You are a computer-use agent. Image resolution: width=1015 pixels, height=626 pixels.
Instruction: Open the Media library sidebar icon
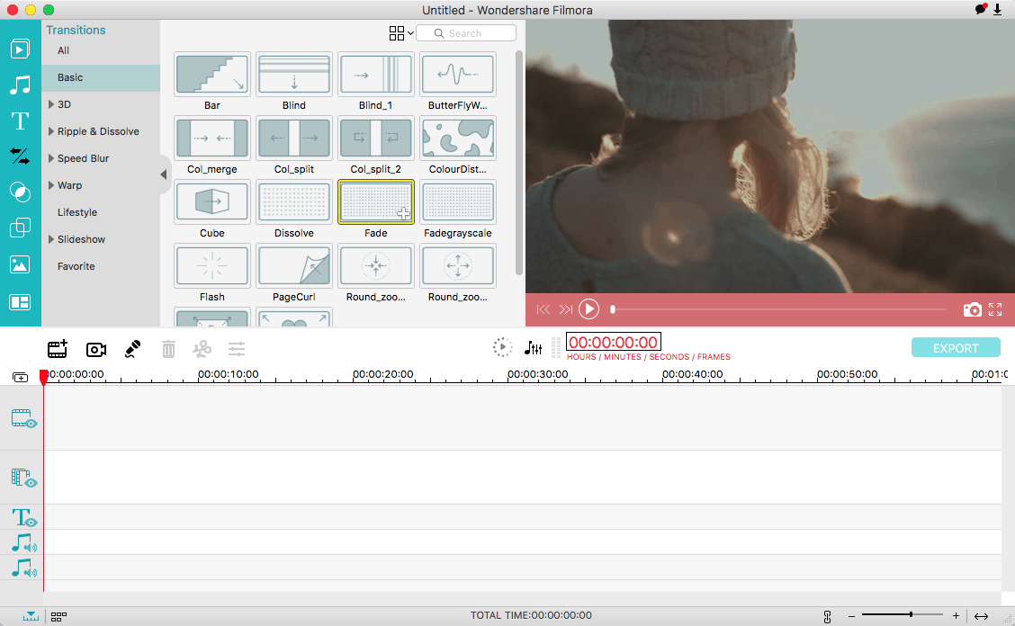click(20, 49)
